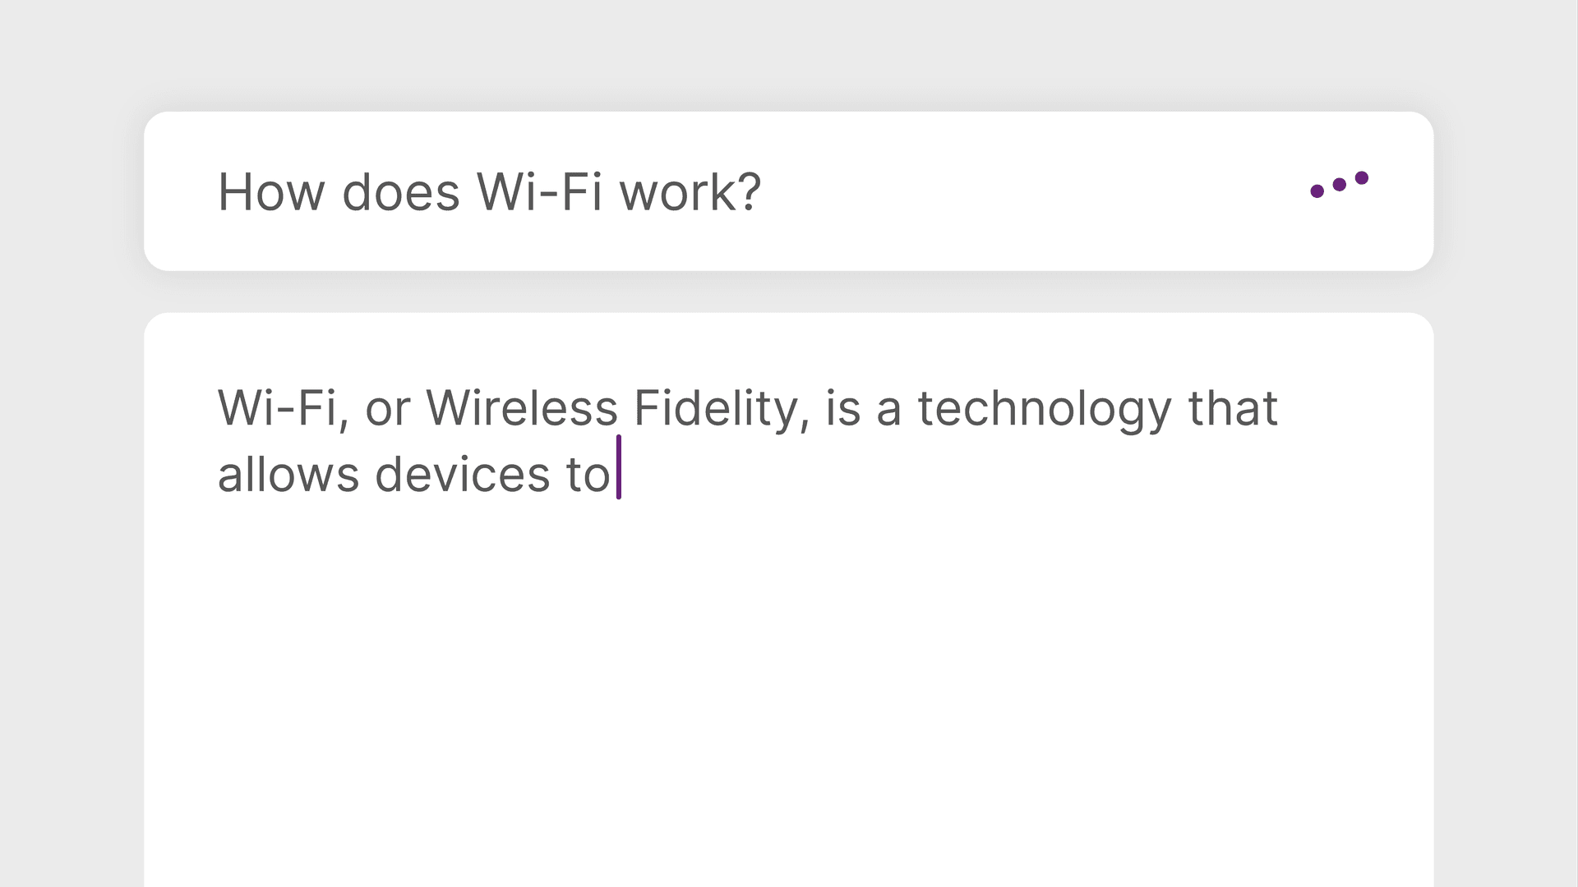This screenshot has width=1578, height=887.
Task: Click the purple three-dot loading indicator
Action: 1339,185
